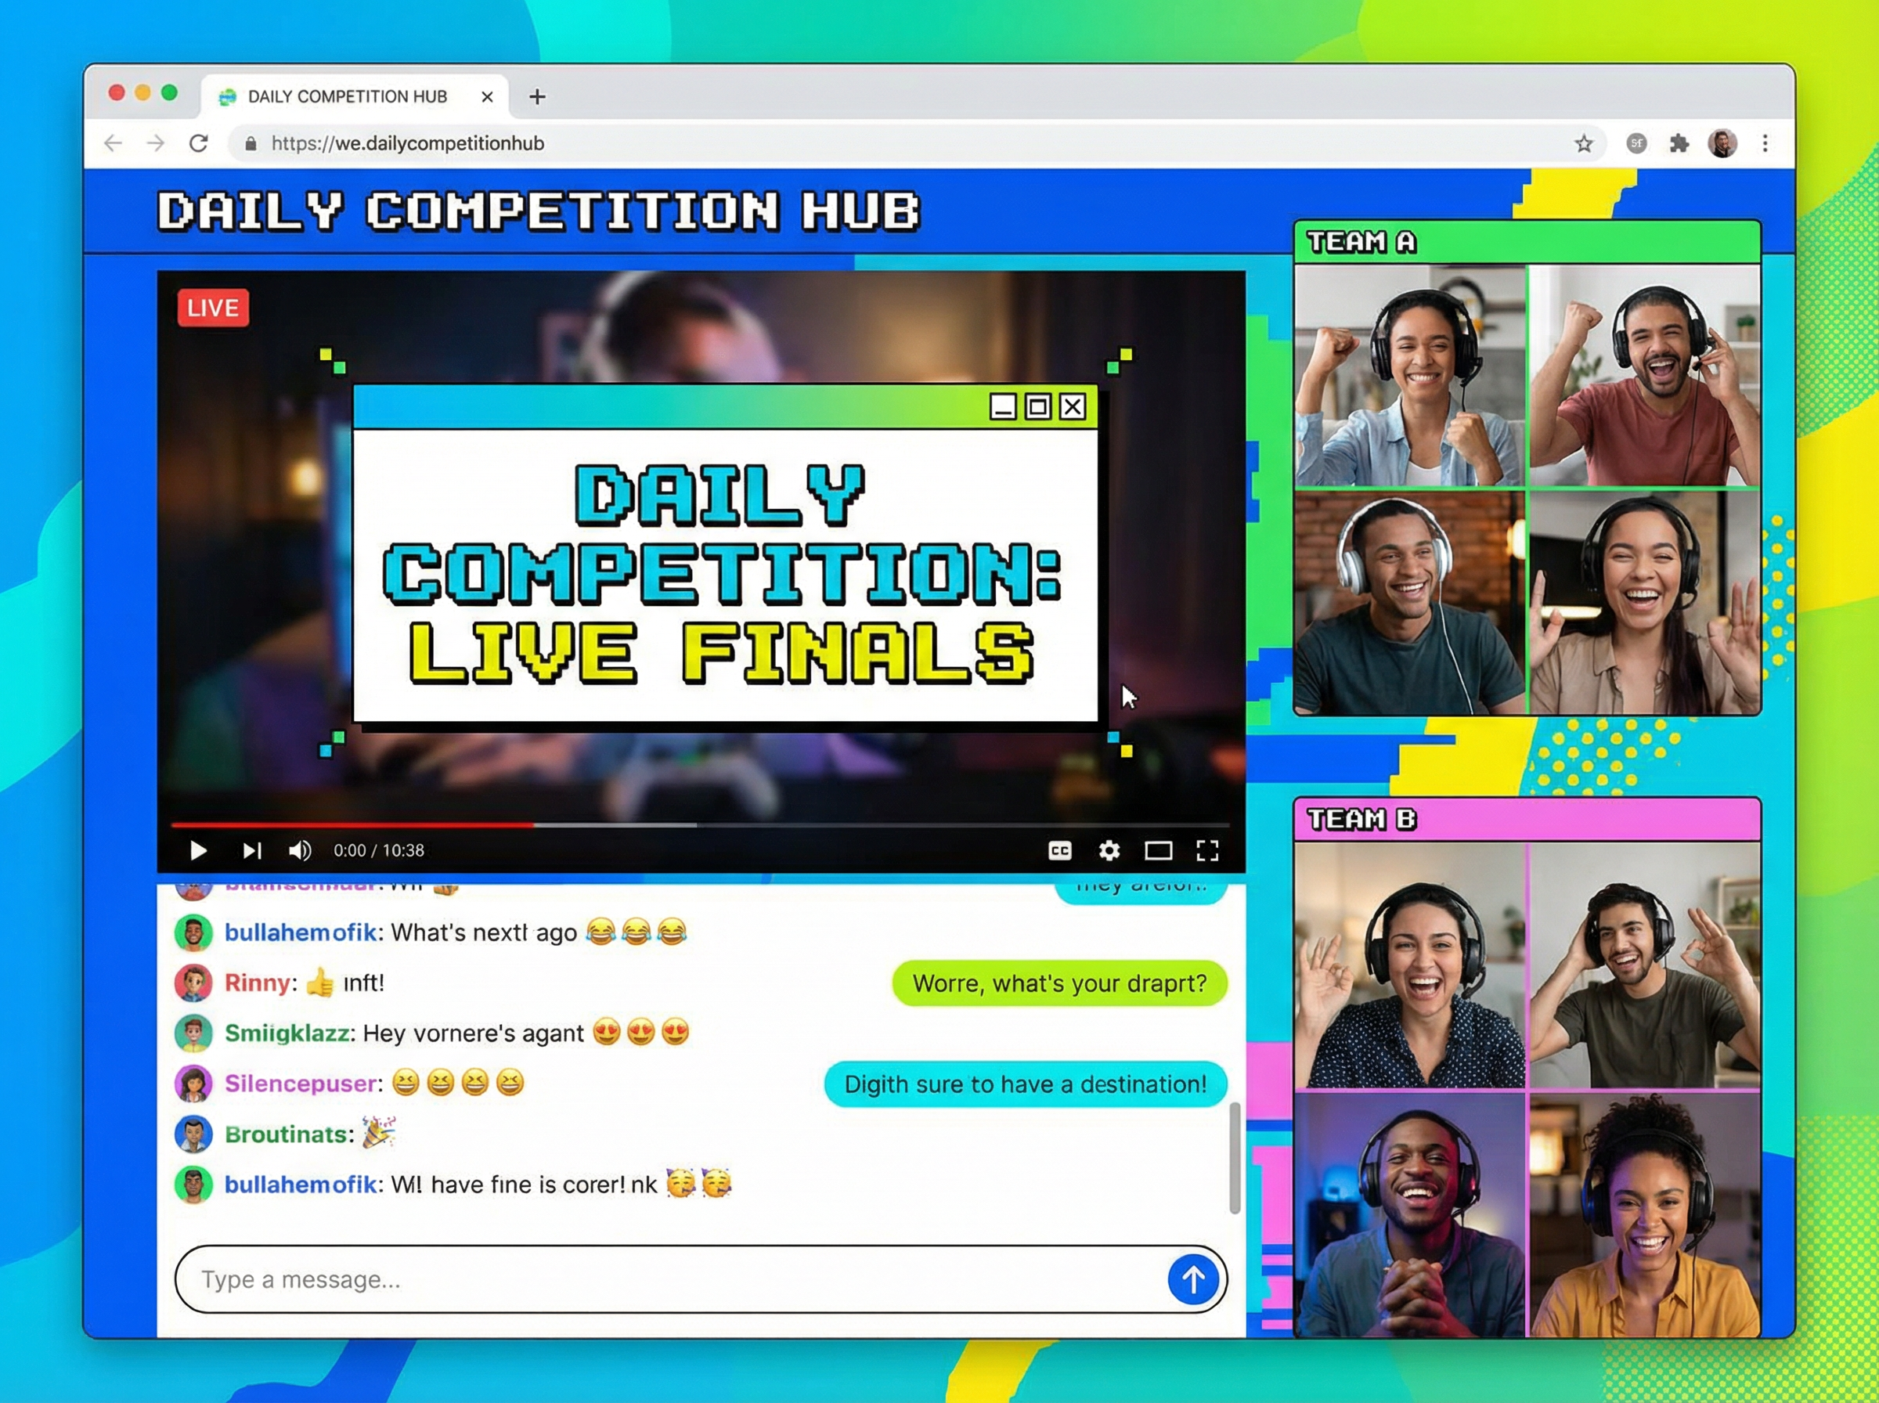1879x1403 pixels.
Task: Send chat message with arrow button
Action: [1192, 1279]
